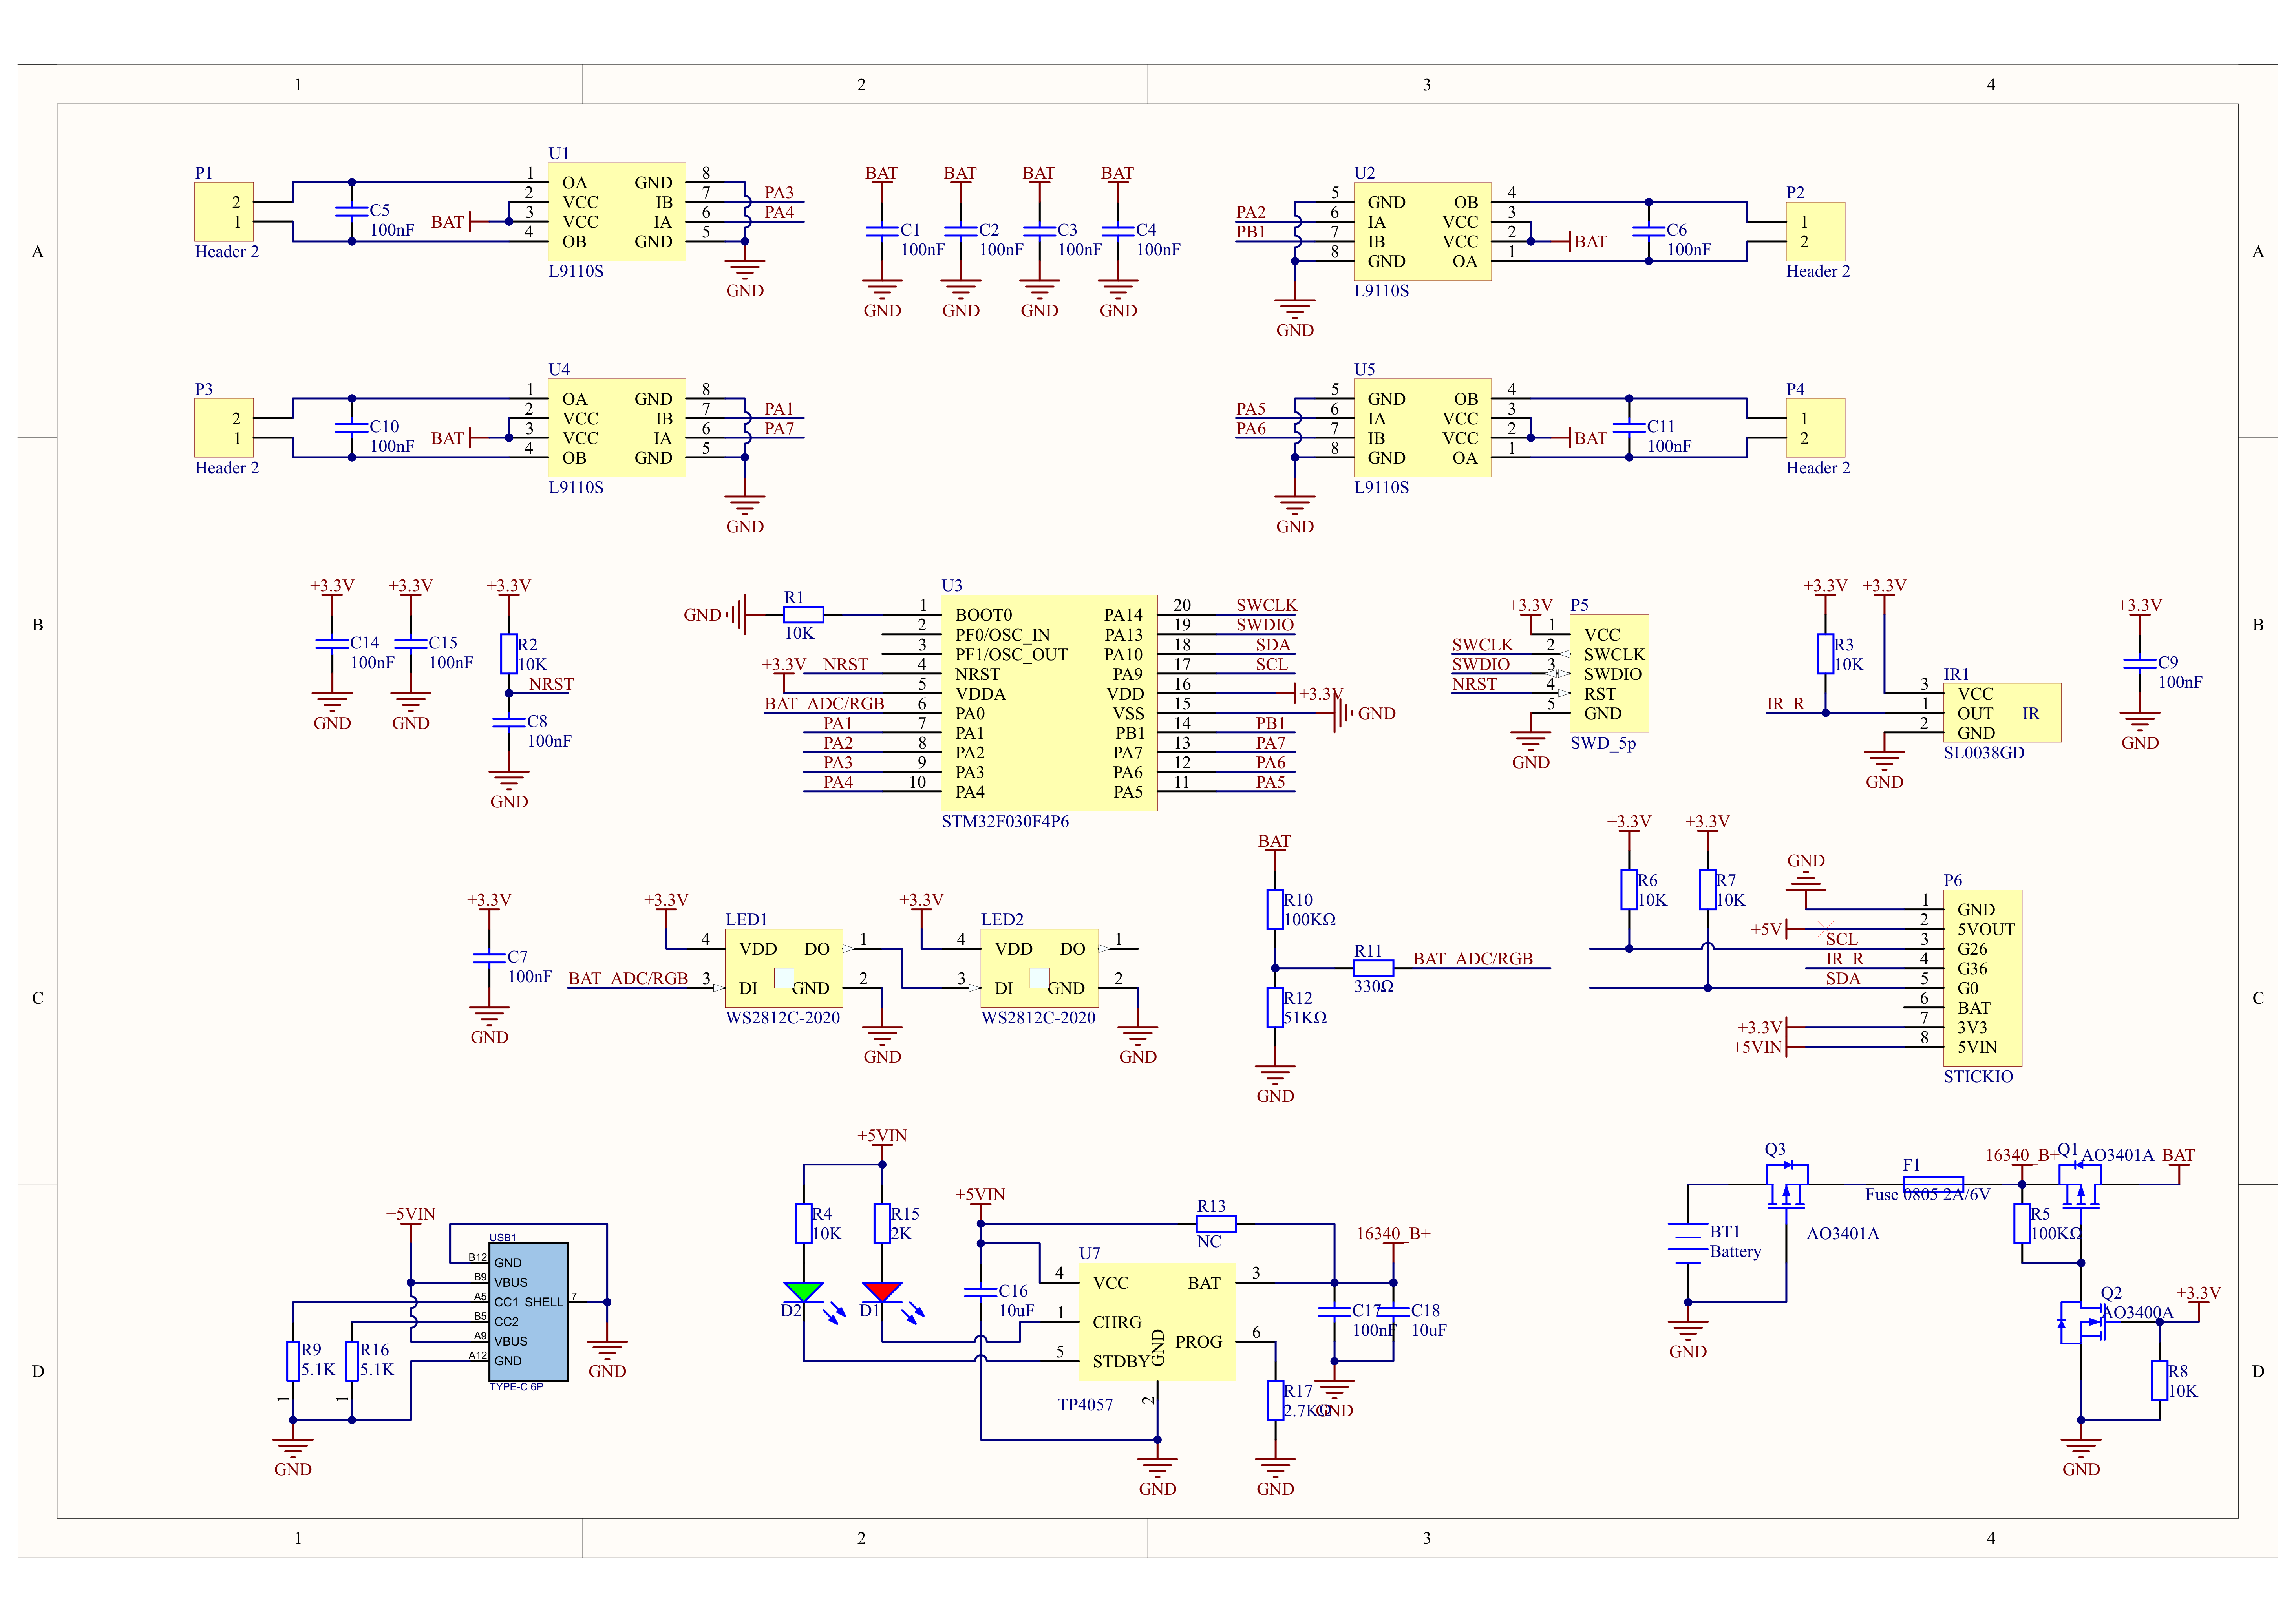Select the U5 L9110S component body
The height and width of the screenshot is (1622, 2296).
point(1423,428)
